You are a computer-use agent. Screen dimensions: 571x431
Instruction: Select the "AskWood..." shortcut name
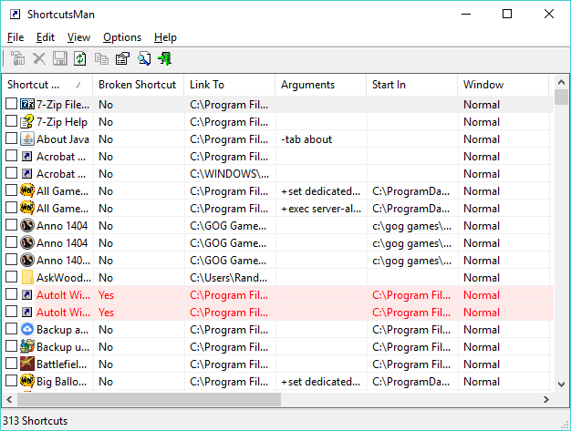pos(64,278)
